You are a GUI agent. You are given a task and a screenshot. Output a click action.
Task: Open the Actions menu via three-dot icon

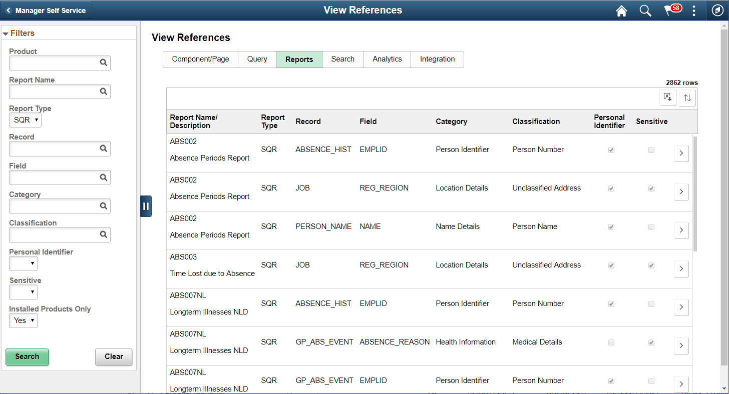694,10
